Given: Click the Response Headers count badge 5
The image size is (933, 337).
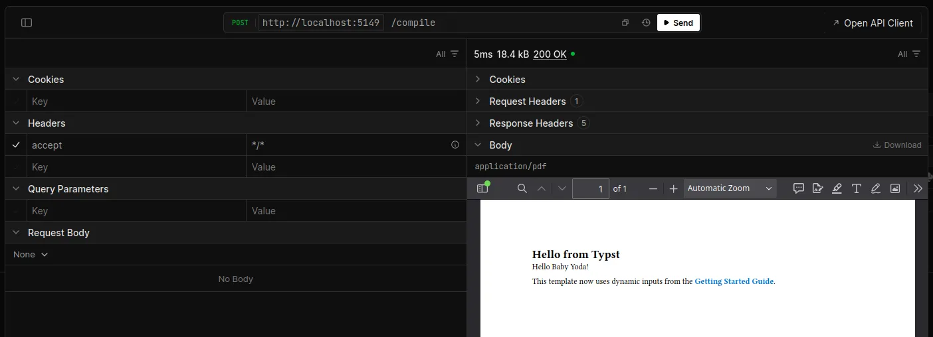Looking at the screenshot, I should point(583,123).
